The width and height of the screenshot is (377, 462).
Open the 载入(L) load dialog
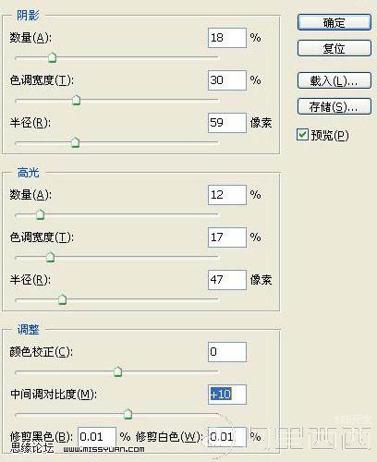pyautogui.click(x=334, y=80)
